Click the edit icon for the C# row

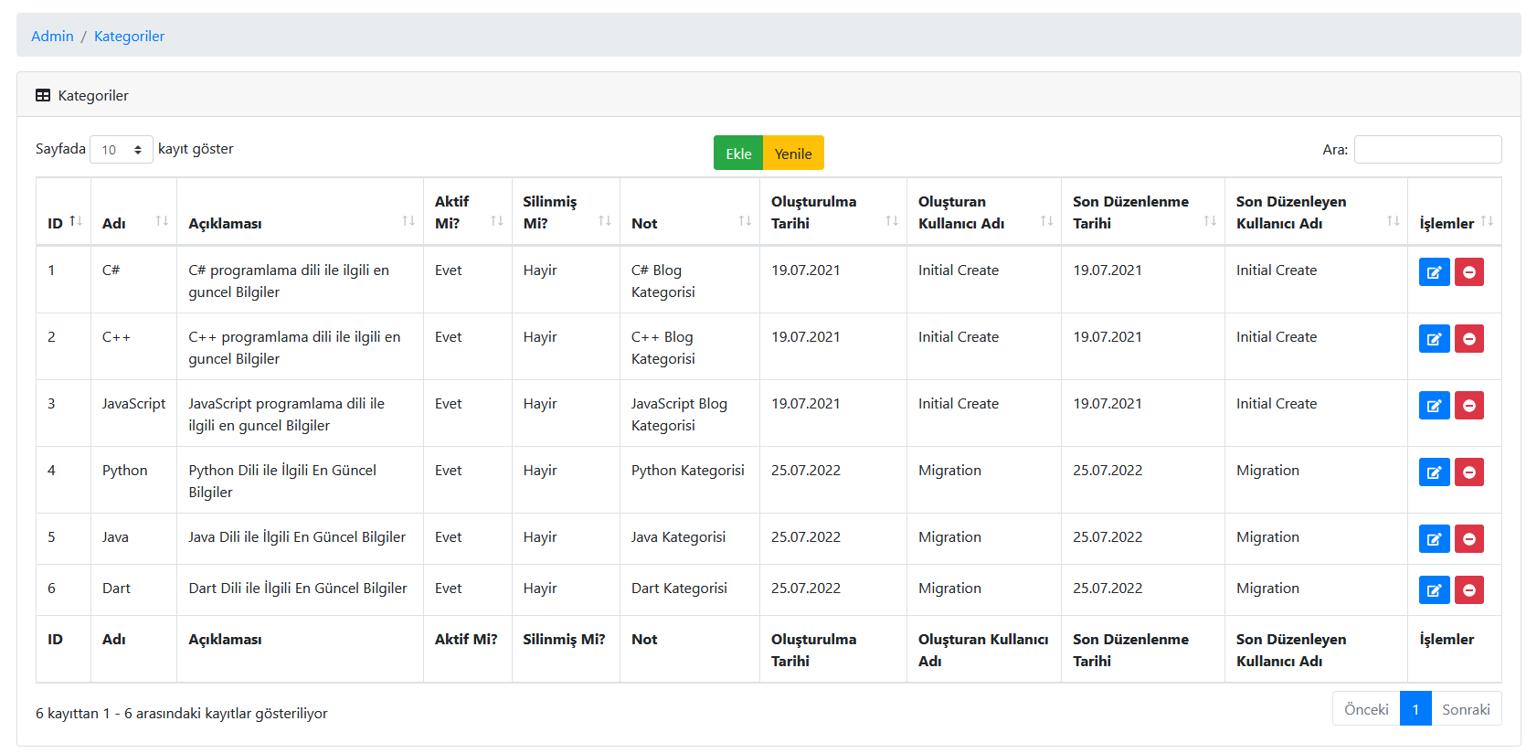1434,271
